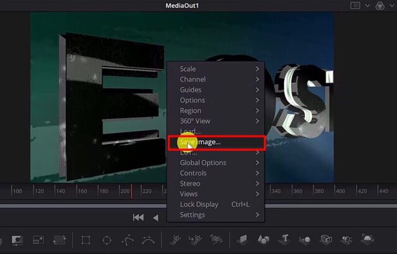Add an Image Plane 3D node

(242, 239)
